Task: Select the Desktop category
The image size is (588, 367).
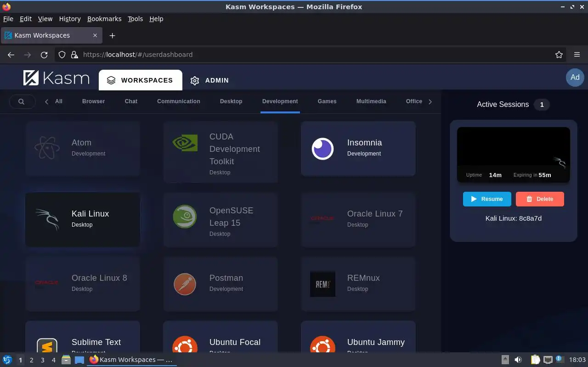Action: (x=231, y=101)
